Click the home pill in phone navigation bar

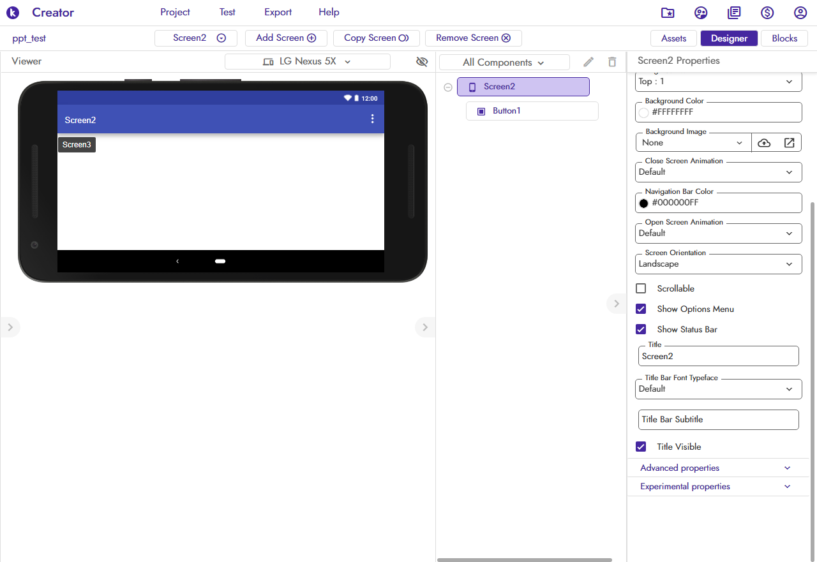pyautogui.click(x=220, y=261)
